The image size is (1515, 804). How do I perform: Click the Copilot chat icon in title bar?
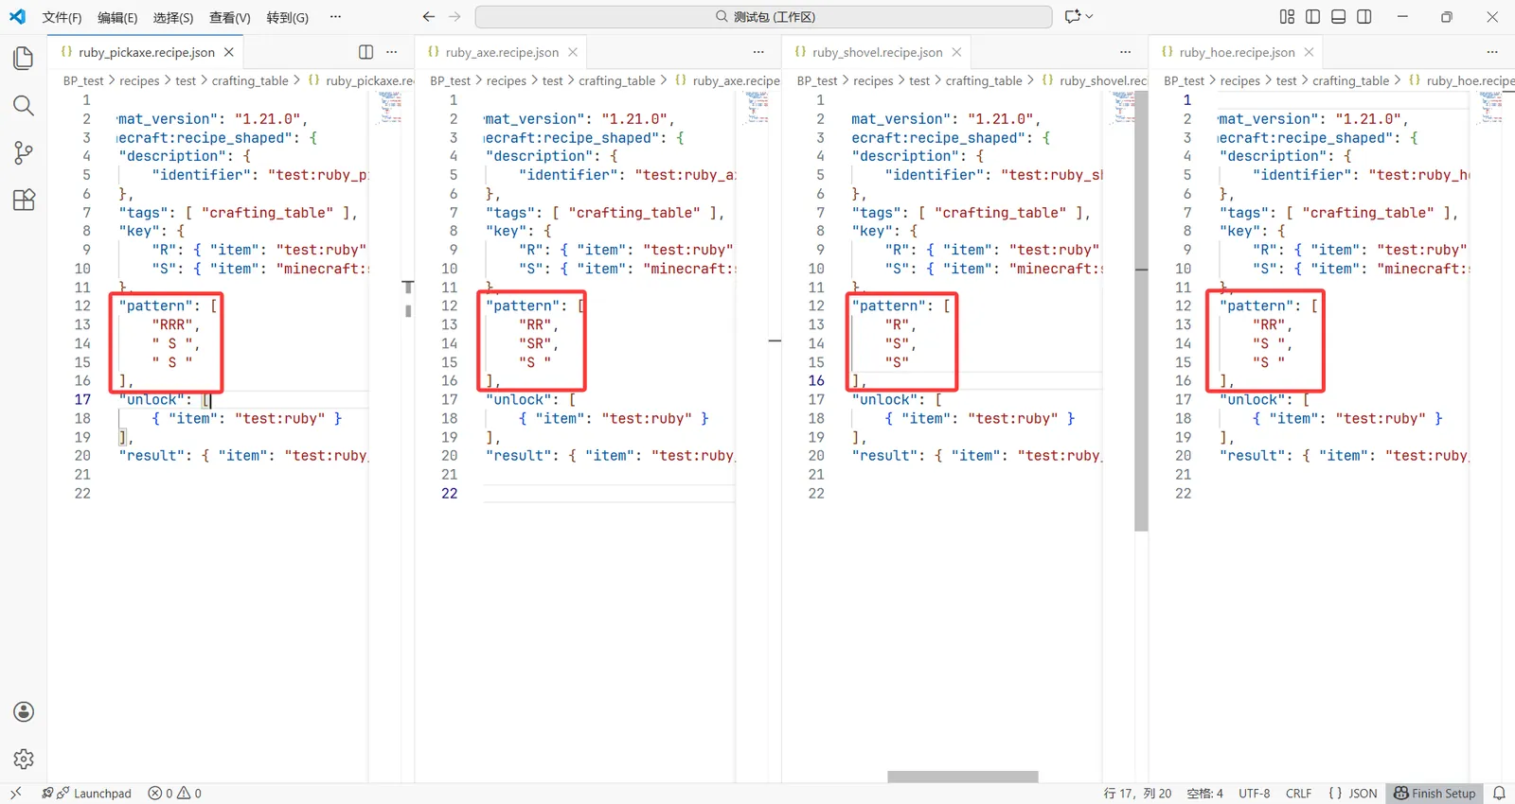[1073, 16]
